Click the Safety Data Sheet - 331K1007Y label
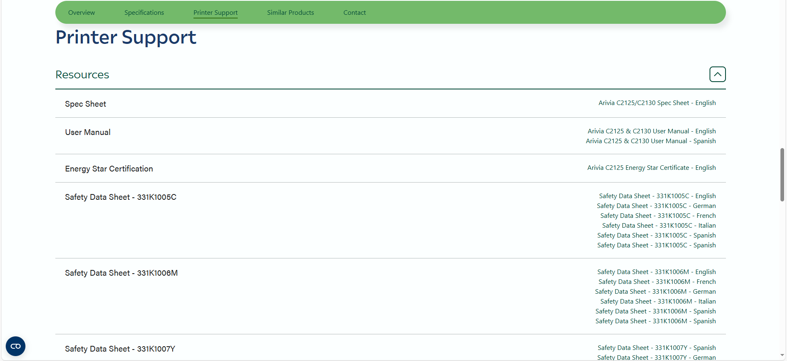This screenshot has height=361, width=787. click(x=120, y=349)
